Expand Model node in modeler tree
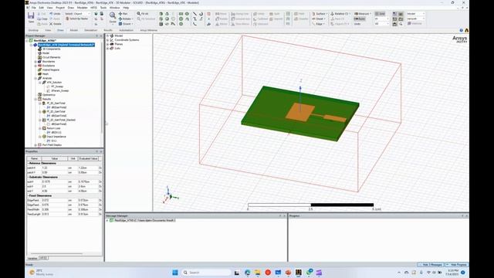 108,36
